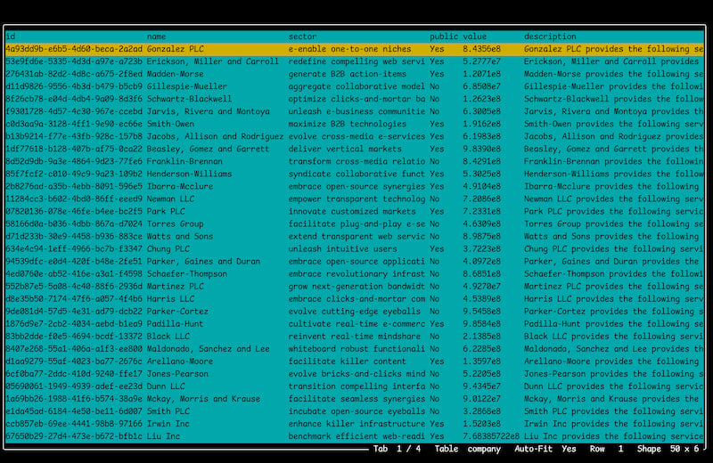Click the Newman LLC name cell
This screenshot has width=713, height=463.
click(x=170, y=199)
